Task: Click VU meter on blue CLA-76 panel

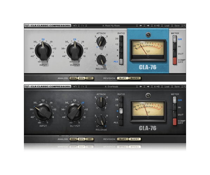Action: pyautogui.click(x=148, y=50)
